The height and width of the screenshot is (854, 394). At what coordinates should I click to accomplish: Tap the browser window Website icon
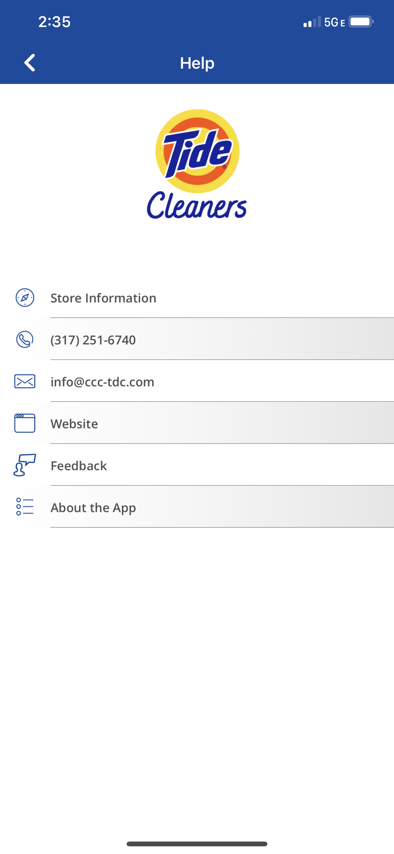(x=25, y=423)
